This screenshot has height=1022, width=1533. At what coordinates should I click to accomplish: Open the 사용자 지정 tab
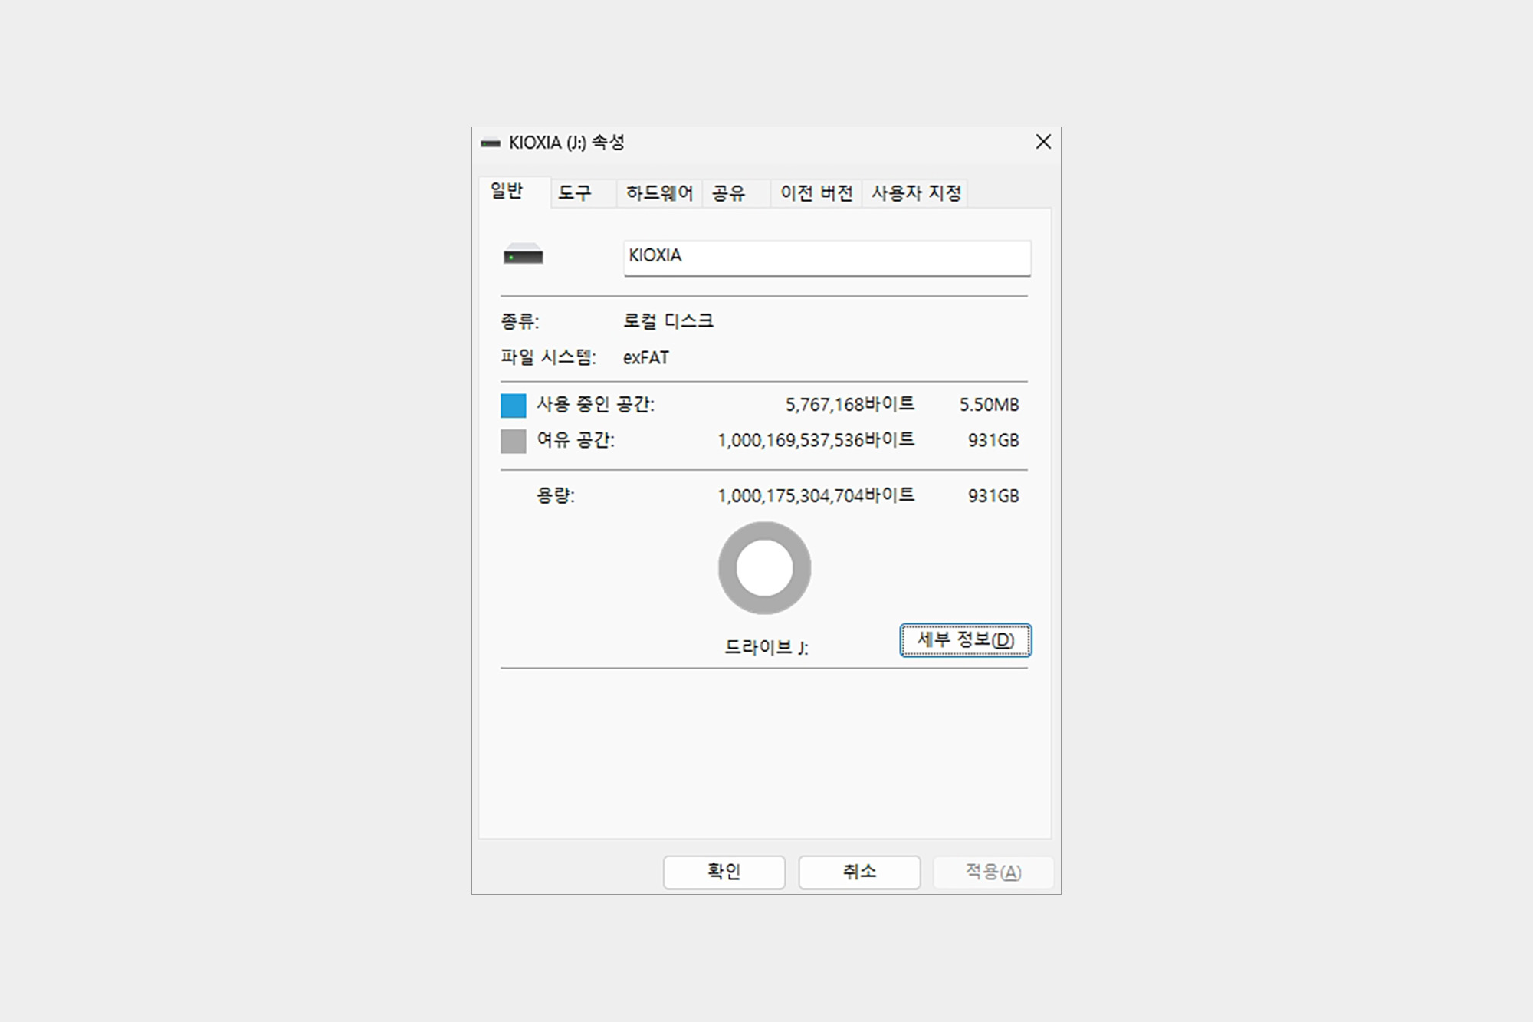tap(916, 193)
